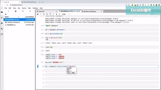Viewport: 161px width, 90px height.
Task: Open the Edit menu
Action: pyautogui.click(x=10, y=8)
